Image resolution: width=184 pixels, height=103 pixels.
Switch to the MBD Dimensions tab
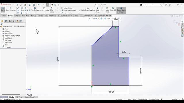(x=51, y=16)
